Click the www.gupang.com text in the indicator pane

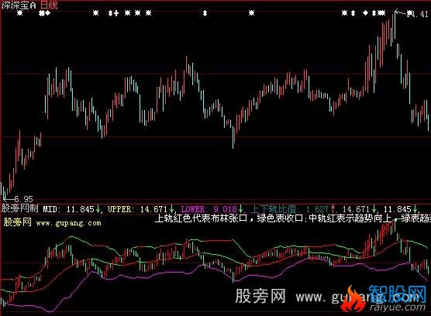pos(69,223)
